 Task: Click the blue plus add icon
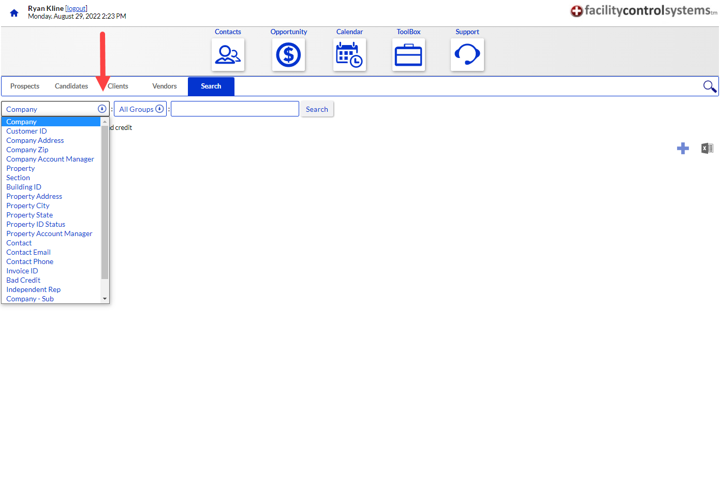pos(683,149)
